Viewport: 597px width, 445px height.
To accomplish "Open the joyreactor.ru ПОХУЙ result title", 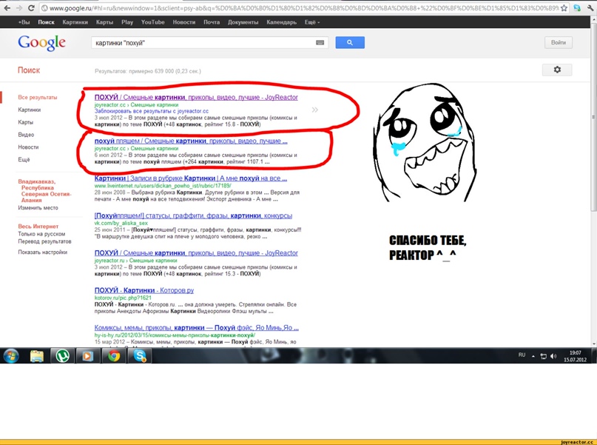I will tap(196, 253).
